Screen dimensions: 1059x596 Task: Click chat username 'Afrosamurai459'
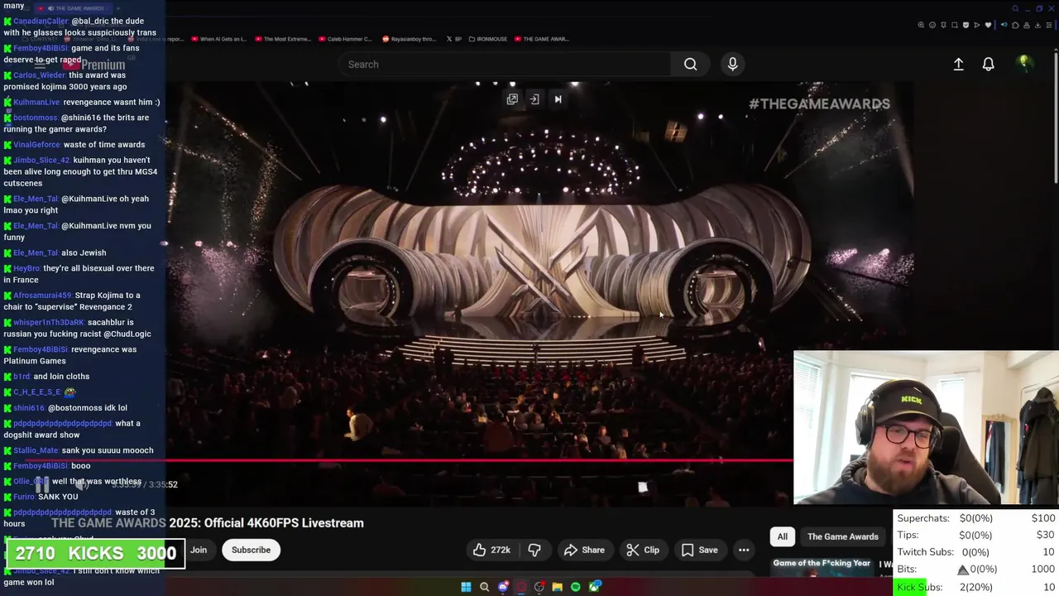click(43, 295)
